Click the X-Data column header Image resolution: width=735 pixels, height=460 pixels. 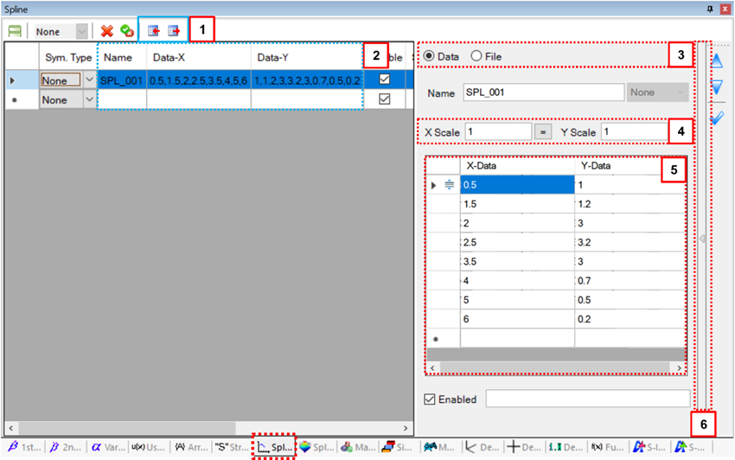[517, 166]
